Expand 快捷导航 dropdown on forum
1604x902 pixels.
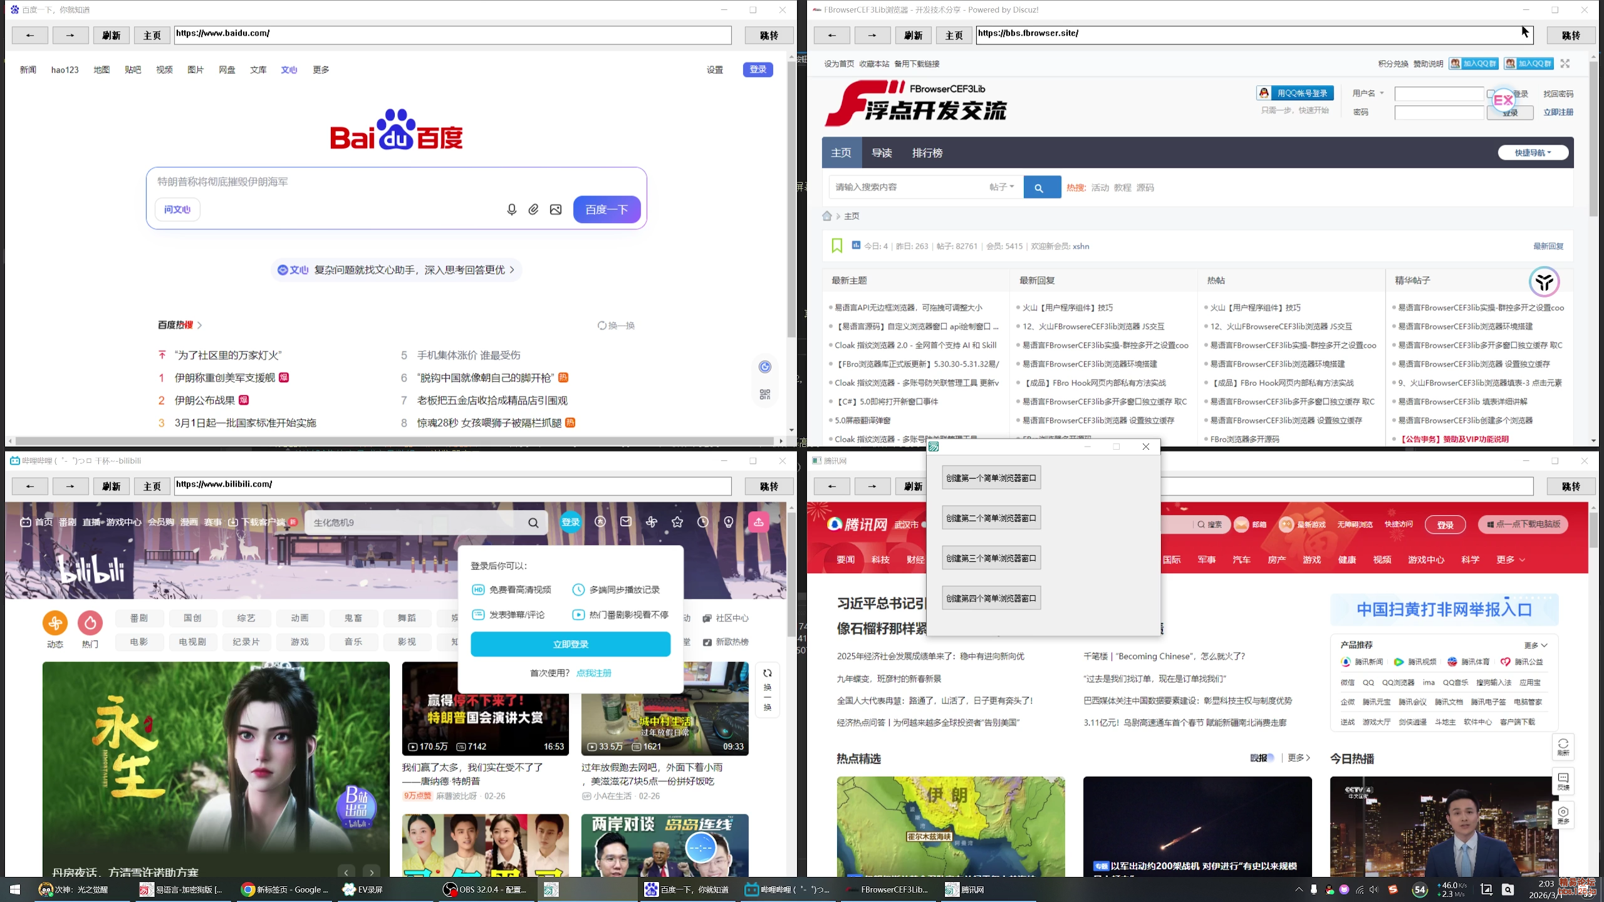pyautogui.click(x=1533, y=153)
